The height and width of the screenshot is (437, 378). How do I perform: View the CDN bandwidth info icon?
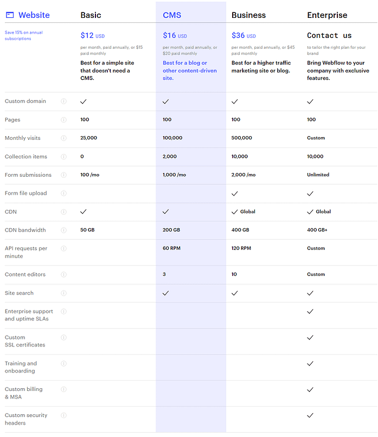click(x=64, y=230)
